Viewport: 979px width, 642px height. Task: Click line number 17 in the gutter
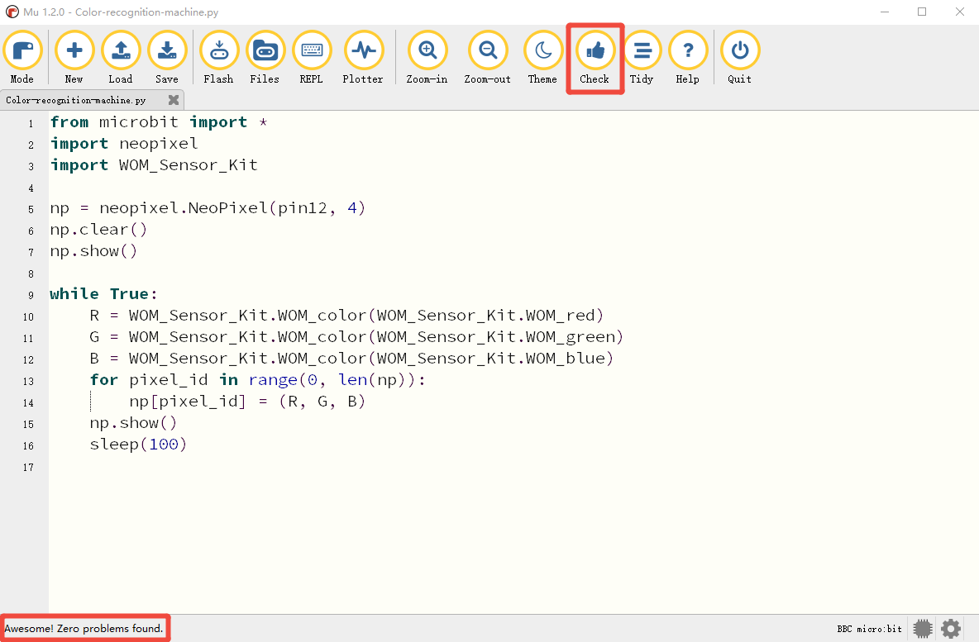click(x=28, y=468)
